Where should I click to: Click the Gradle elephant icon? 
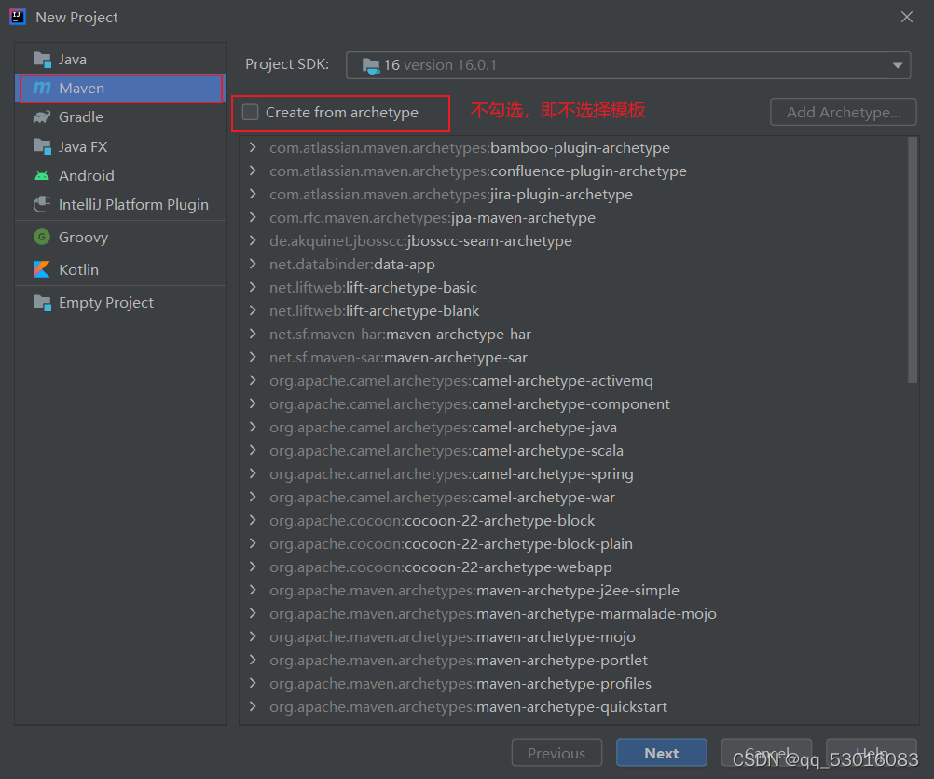pyautogui.click(x=42, y=117)
